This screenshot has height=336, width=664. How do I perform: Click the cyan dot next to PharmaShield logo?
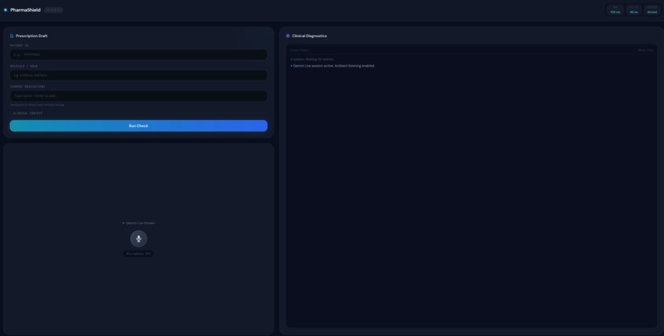tap(6, 10)
